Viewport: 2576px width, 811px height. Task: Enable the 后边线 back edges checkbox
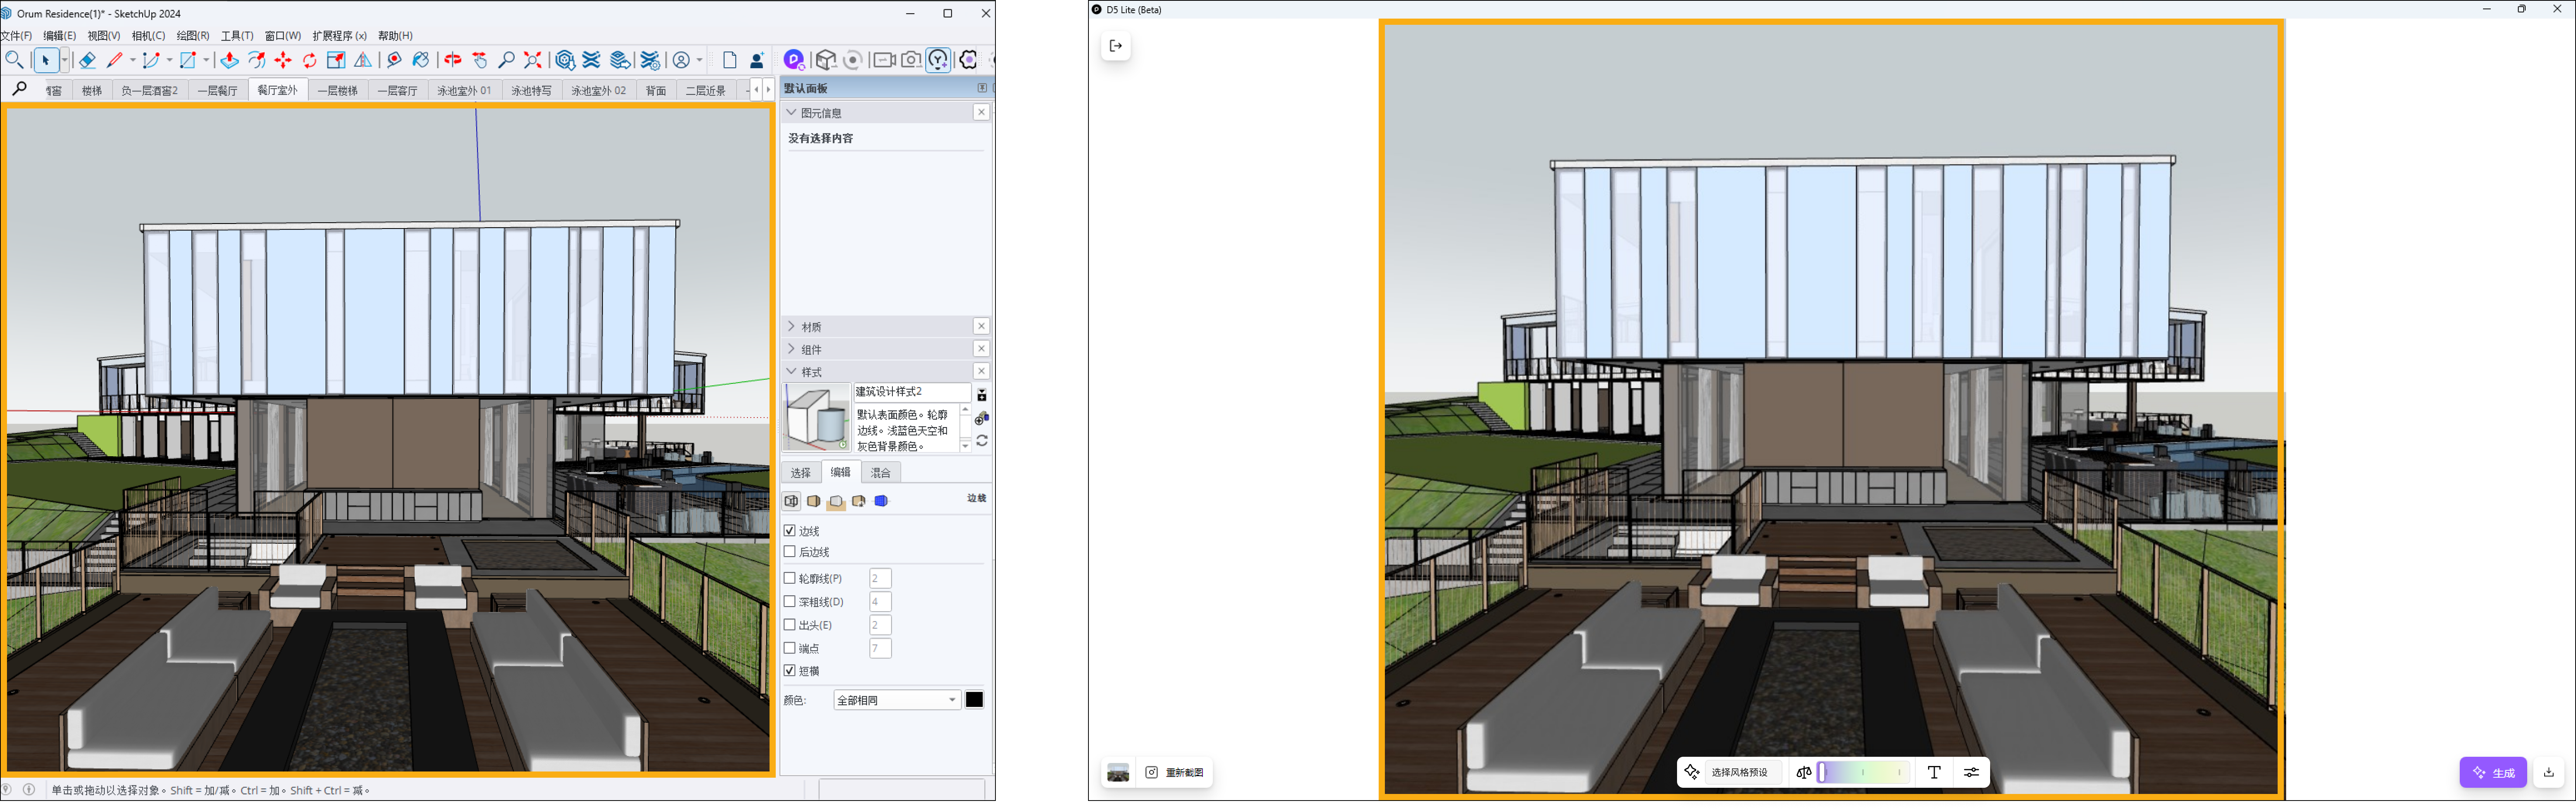(x=790, y=552)
